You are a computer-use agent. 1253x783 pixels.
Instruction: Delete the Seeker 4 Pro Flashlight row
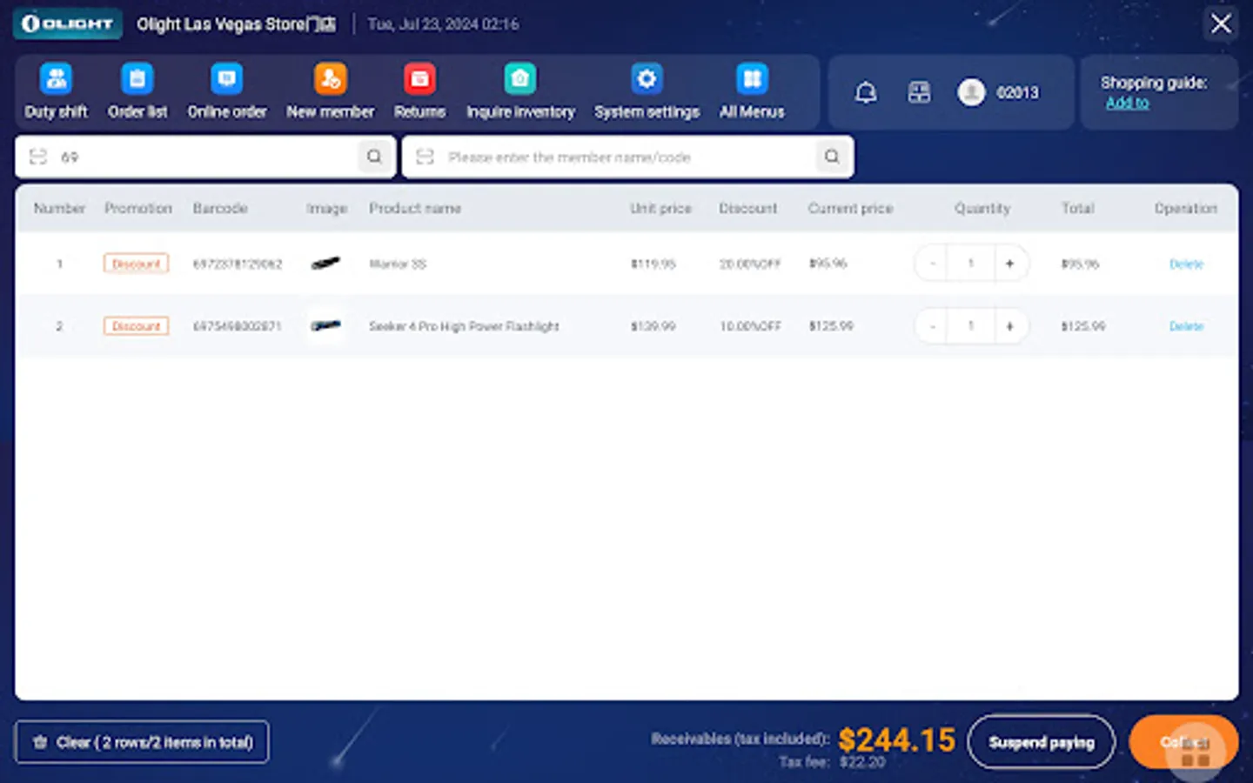pyautogui.click(x=1186, y=326)
